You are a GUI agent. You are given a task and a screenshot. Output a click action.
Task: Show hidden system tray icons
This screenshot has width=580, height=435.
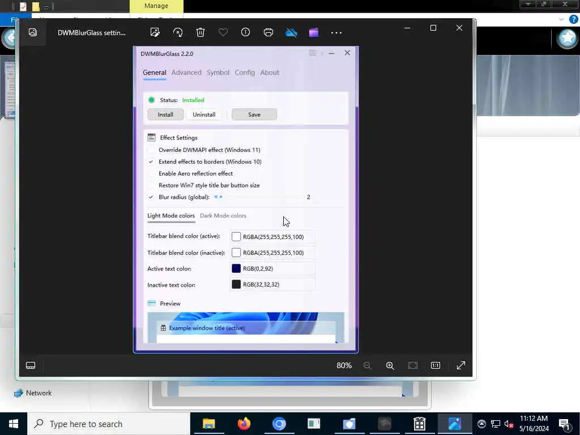click(481, 424)
